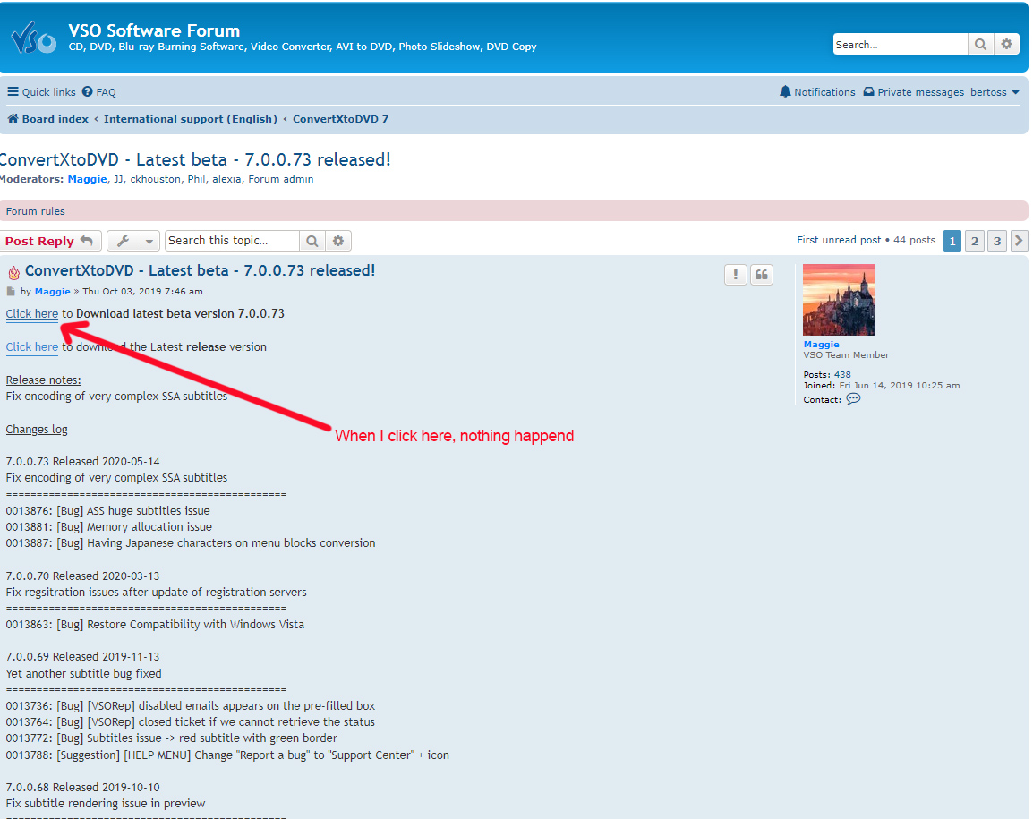Click the 'Changes log' heading text

37,430
